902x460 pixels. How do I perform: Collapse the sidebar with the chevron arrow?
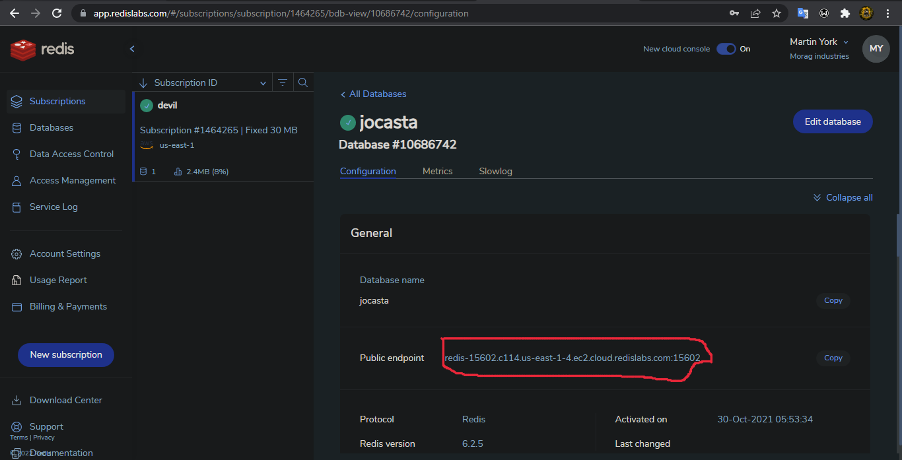pos(132,49)
